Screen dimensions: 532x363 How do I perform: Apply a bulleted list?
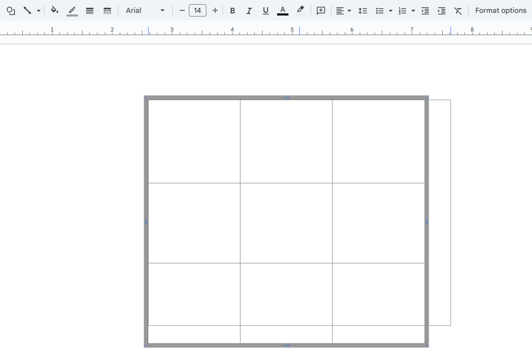(x=380, y=10)
